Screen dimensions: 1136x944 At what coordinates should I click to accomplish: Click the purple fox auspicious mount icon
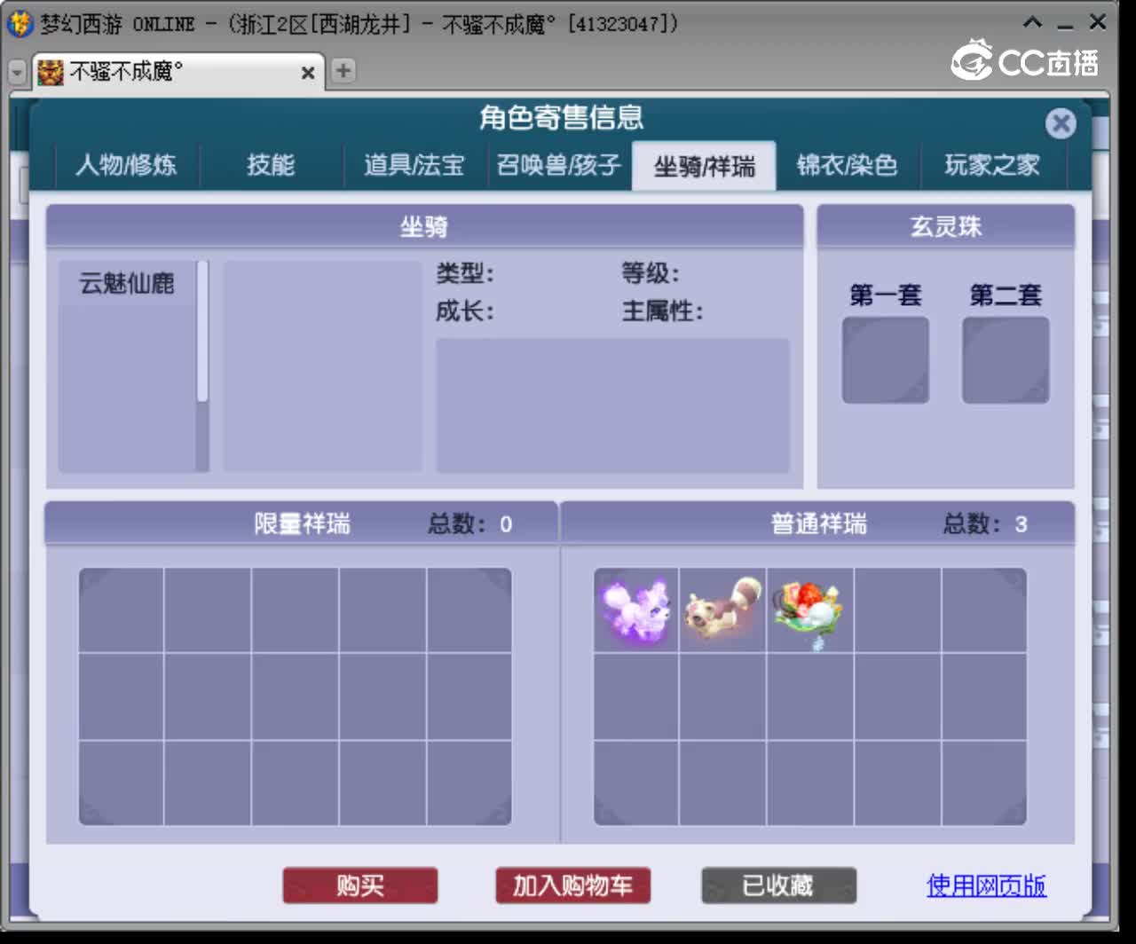(x=635, y=610)
